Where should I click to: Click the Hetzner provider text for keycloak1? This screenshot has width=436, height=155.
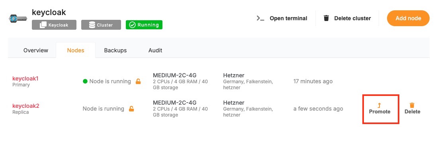[234, 75]
